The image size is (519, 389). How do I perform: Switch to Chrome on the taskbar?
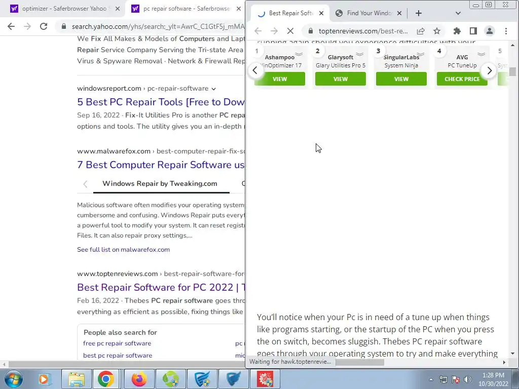click(x=105, y=379)
